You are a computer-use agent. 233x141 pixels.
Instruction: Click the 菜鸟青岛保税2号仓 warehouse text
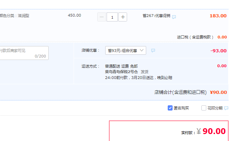[x=122, y=72]
